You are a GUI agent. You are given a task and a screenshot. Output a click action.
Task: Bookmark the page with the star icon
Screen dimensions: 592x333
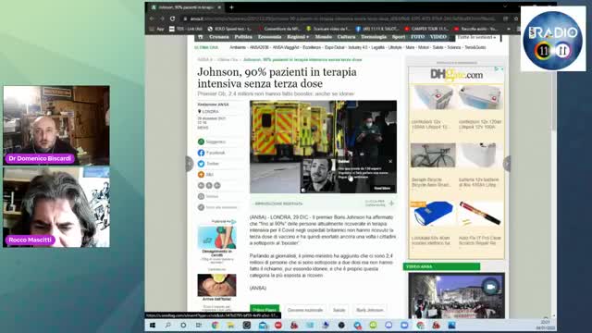[x=516, y=18]
